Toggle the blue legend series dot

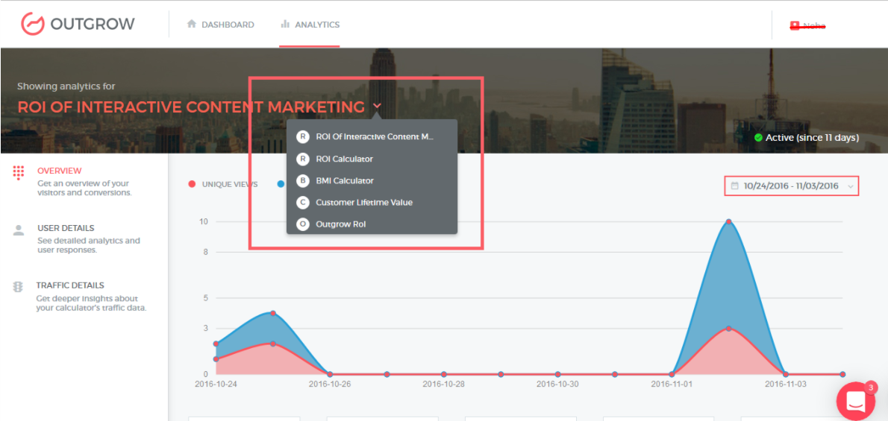click(281, 184)
